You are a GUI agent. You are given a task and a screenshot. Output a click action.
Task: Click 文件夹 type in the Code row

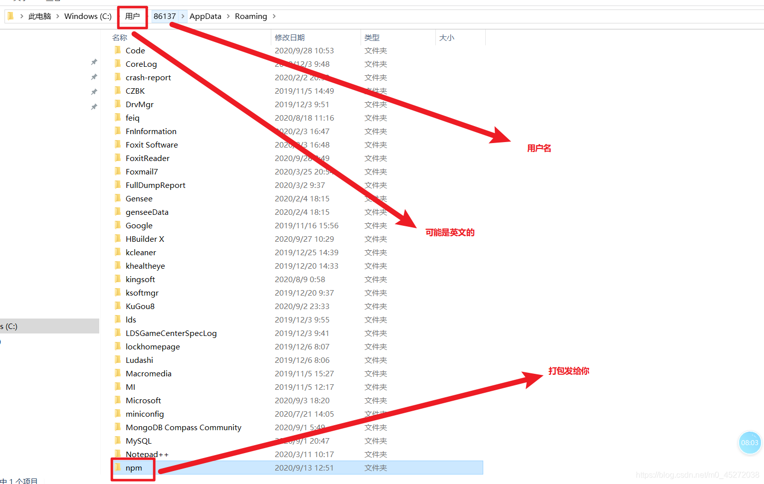pos(376,50)
